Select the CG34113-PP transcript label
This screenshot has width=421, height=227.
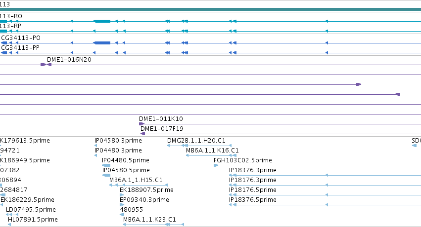[x=20, y=48]
